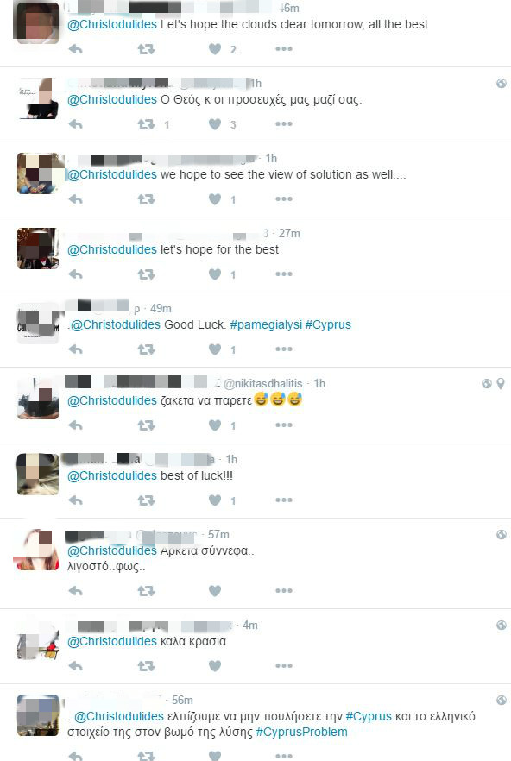Open @Christodulides mention in 'best of luck' tweet
The height and width of the screenshot is (761, 511).
pos(112,475)
